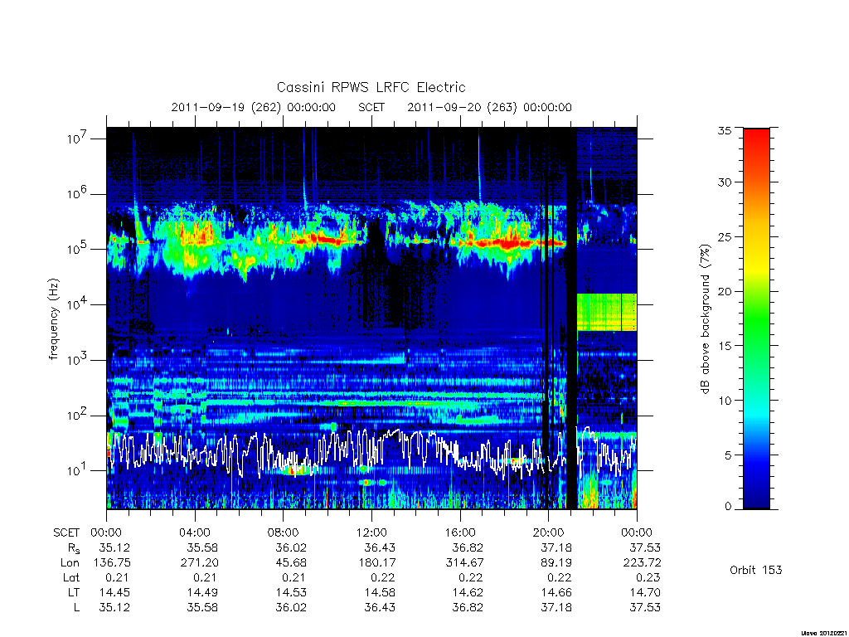Click the local time value "14.49"
This screenshot has width=849, height=637.
point(203,592)
